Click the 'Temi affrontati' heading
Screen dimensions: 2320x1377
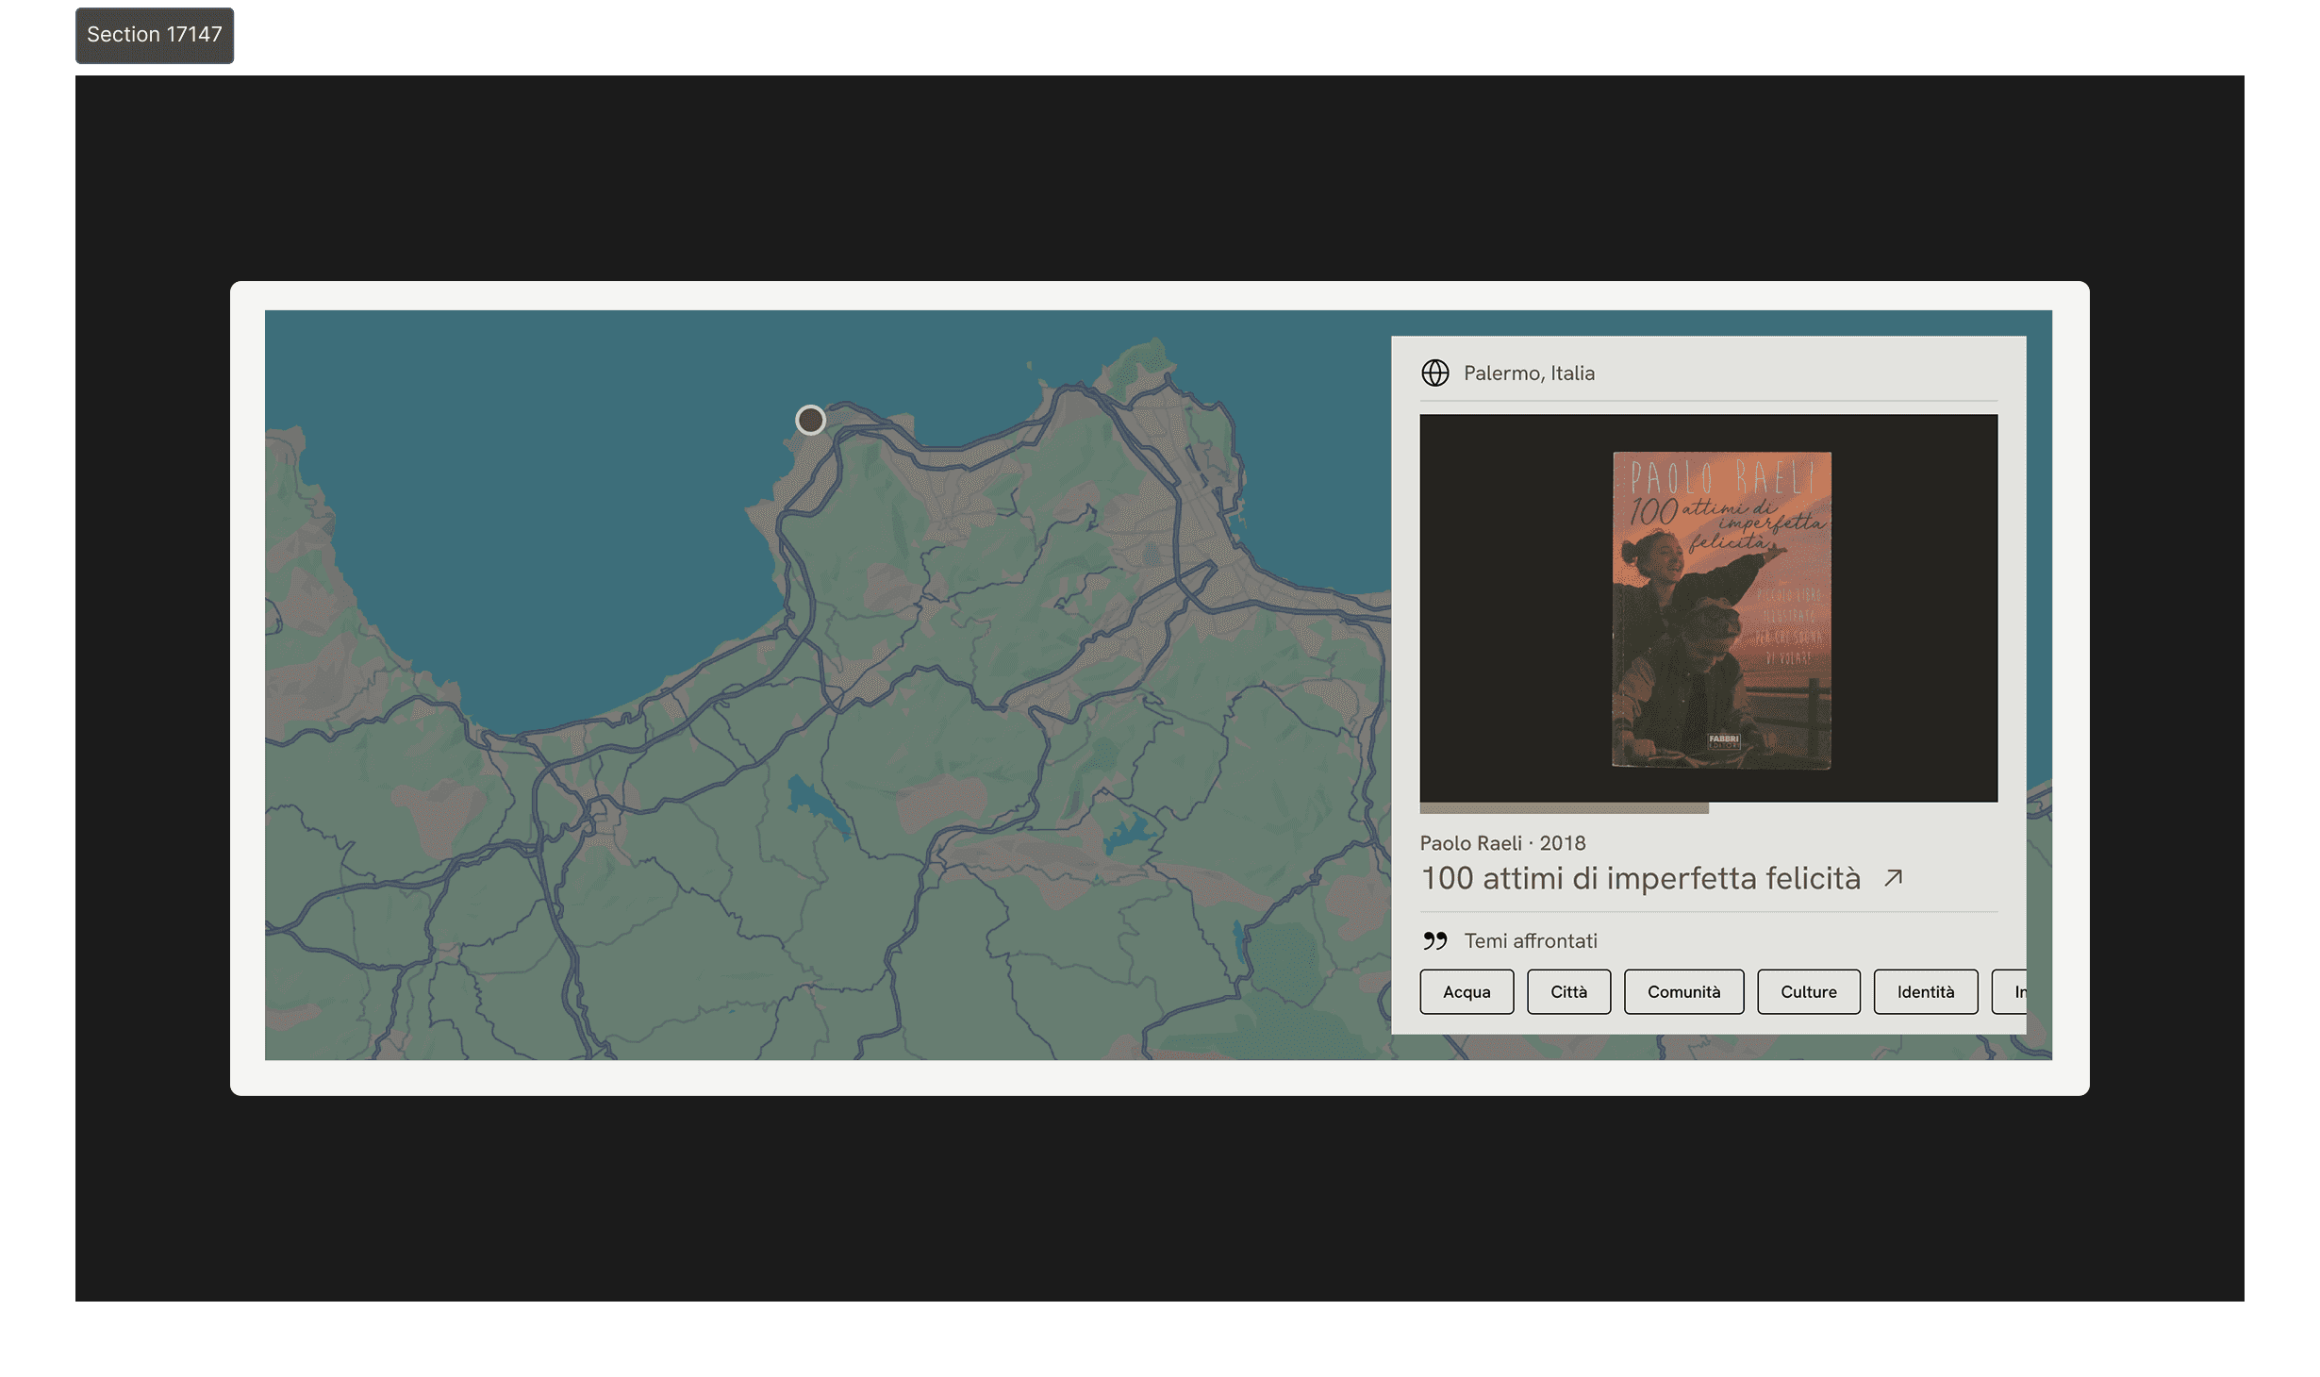(x=1530, y=941)
